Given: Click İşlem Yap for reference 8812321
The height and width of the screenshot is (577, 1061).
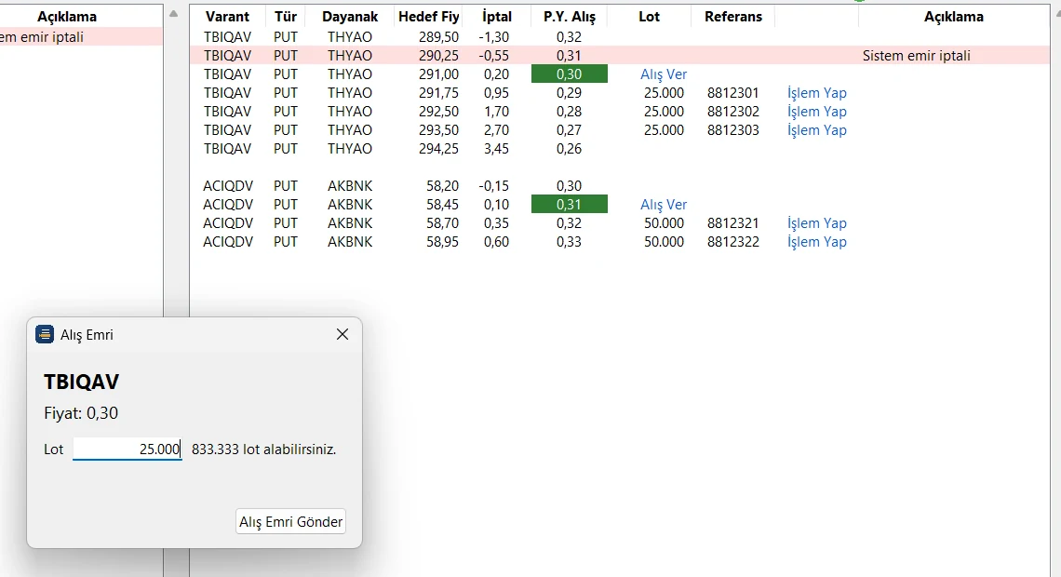Looking at the screenshot, I should (817, 223).
